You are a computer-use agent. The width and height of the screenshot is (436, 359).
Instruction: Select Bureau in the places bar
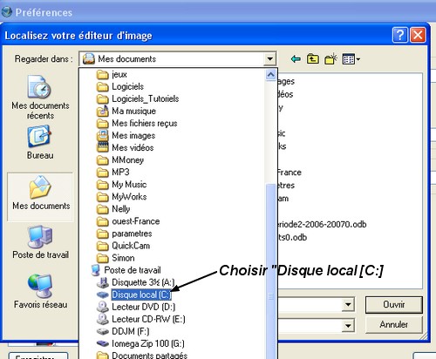click(40, 142)
